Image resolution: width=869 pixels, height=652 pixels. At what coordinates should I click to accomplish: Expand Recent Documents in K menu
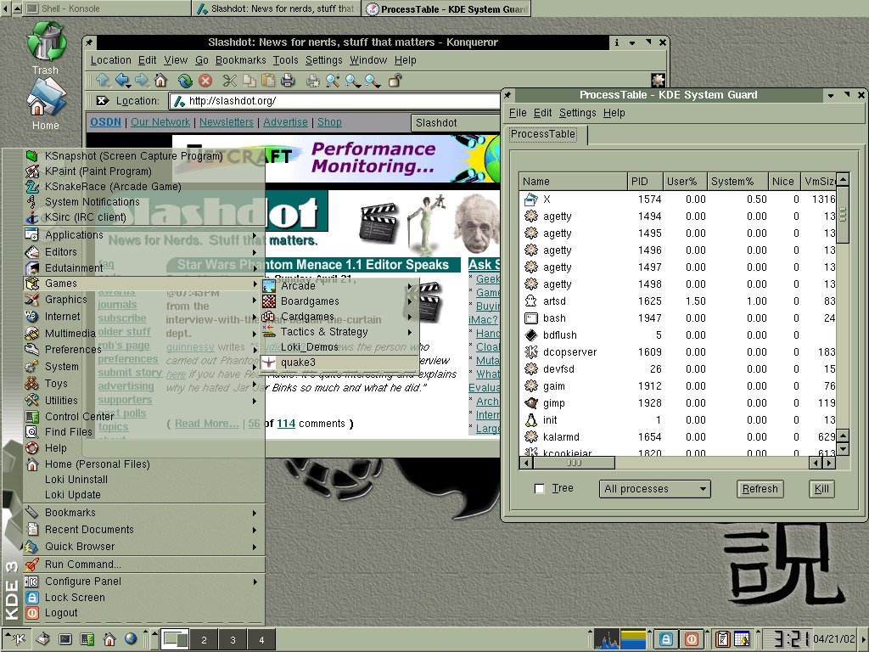coord(143,530)
